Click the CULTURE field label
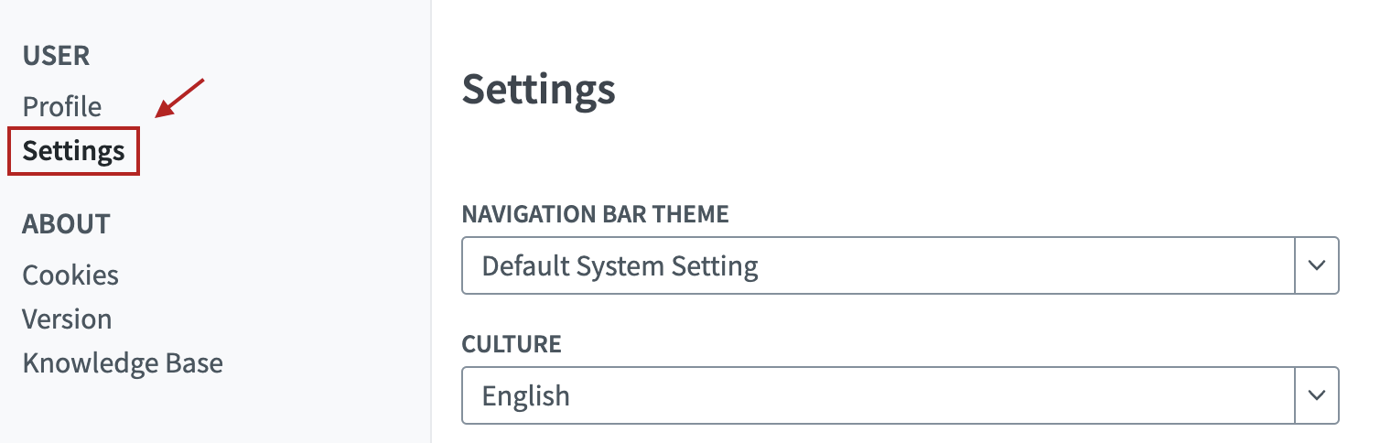1380x443 pixels. coord(511,344)
